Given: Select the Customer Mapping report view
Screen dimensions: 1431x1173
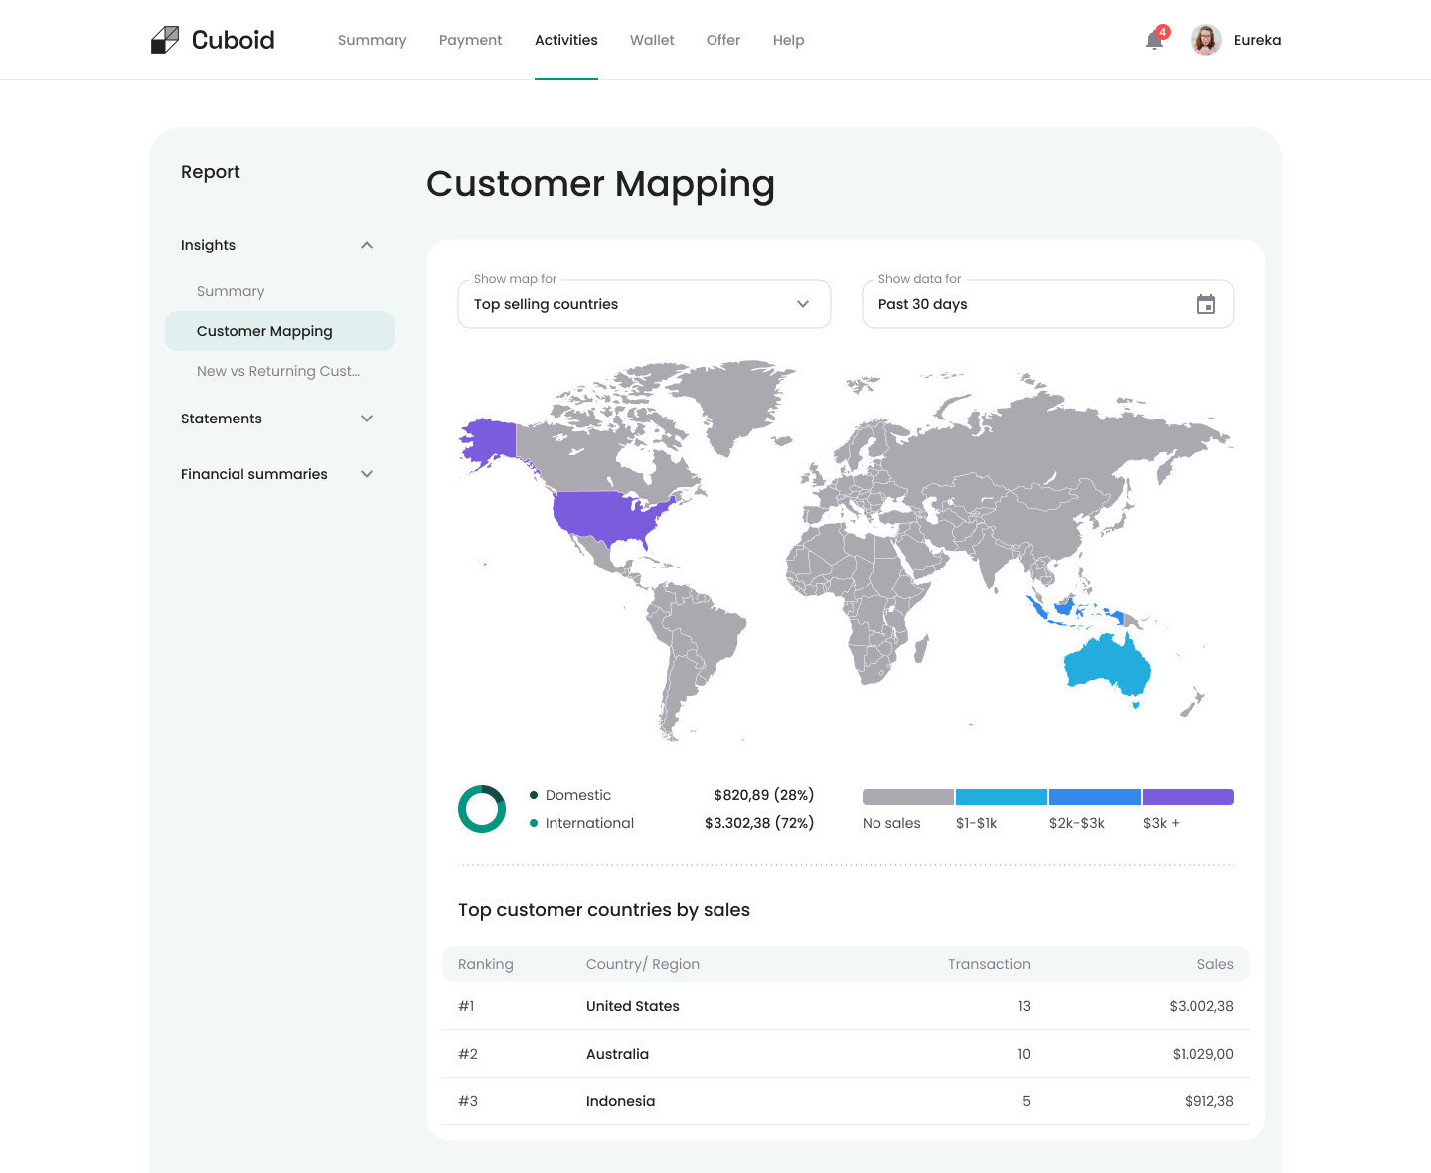Looking at the screenshot, I should tap(264, 331).
